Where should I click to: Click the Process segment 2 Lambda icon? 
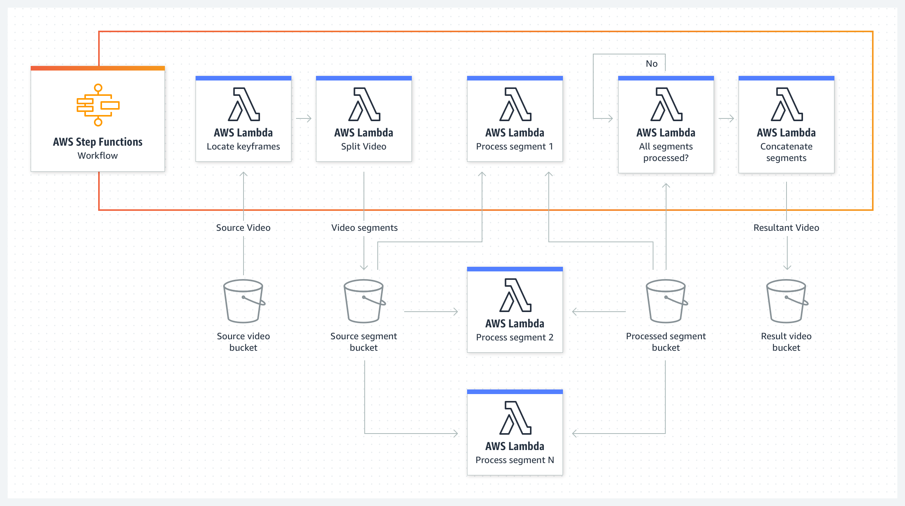click(515, 295)
